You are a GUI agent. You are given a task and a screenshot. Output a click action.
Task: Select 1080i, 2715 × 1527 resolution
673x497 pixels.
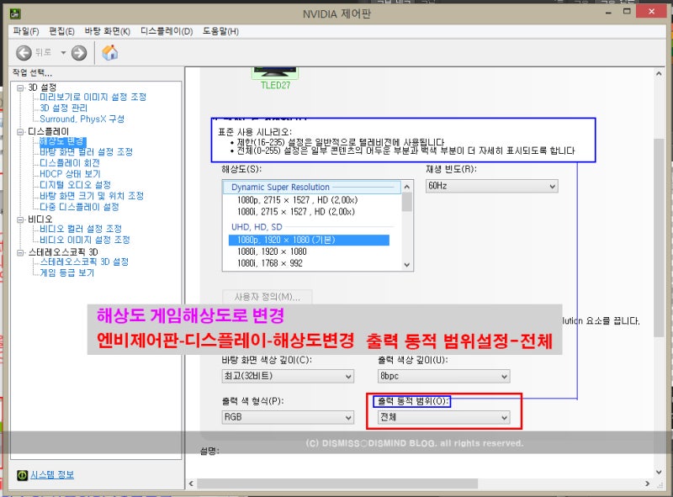pyautogui.click(x=296, y=212)
